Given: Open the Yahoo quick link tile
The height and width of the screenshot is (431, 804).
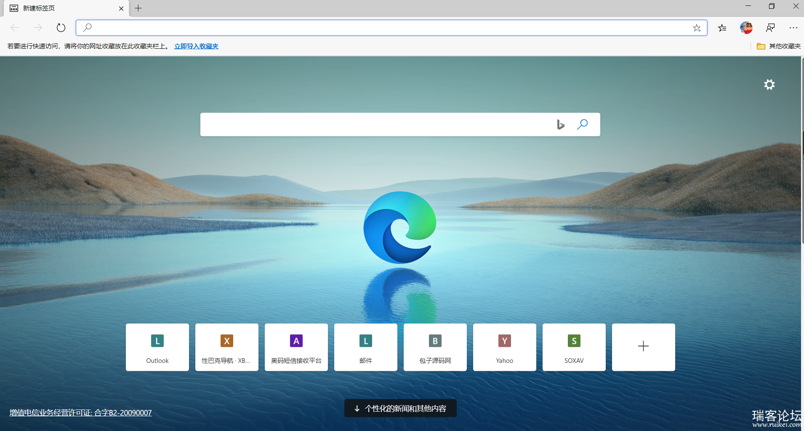Looking at the screenshot, I should (505, 347).
